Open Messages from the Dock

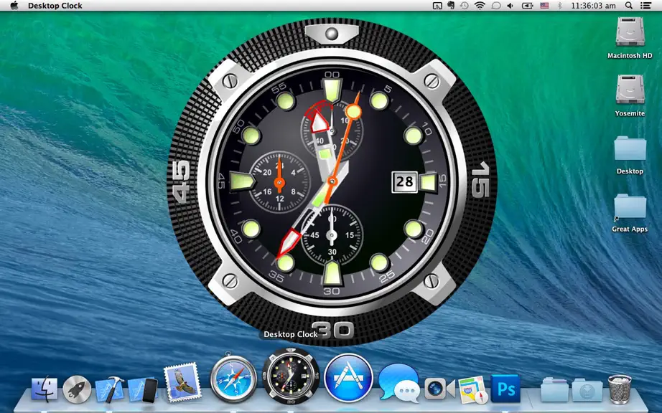point(399,382)
